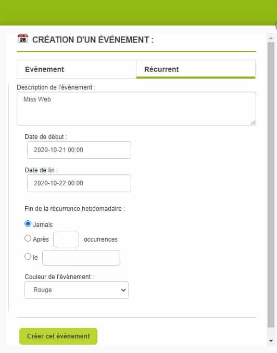Choose the Après occurrences radio option
This screenshot has height=353, width=277.
tap(28, 238)
